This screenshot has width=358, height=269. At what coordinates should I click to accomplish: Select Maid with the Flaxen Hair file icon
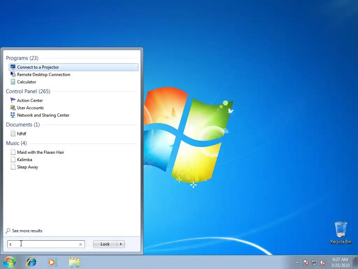click(x=13, y=152)
